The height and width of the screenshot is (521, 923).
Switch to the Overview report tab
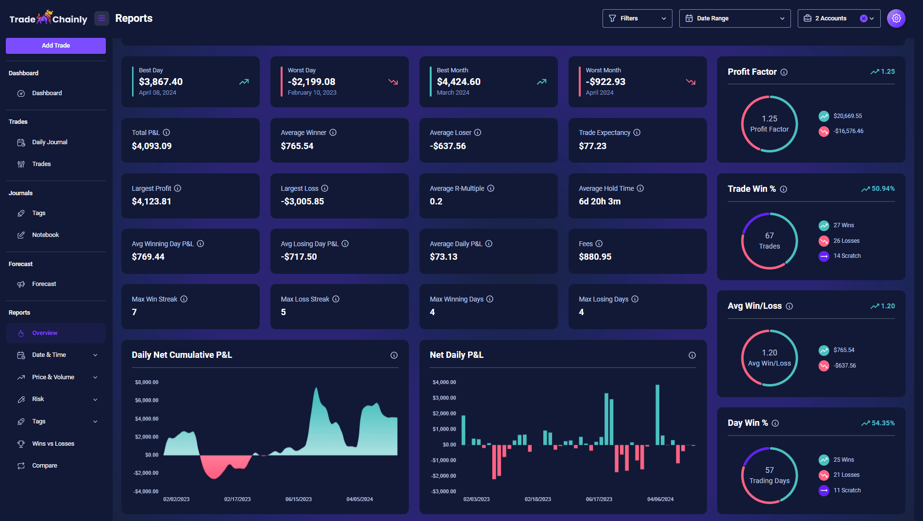(45, 333)
